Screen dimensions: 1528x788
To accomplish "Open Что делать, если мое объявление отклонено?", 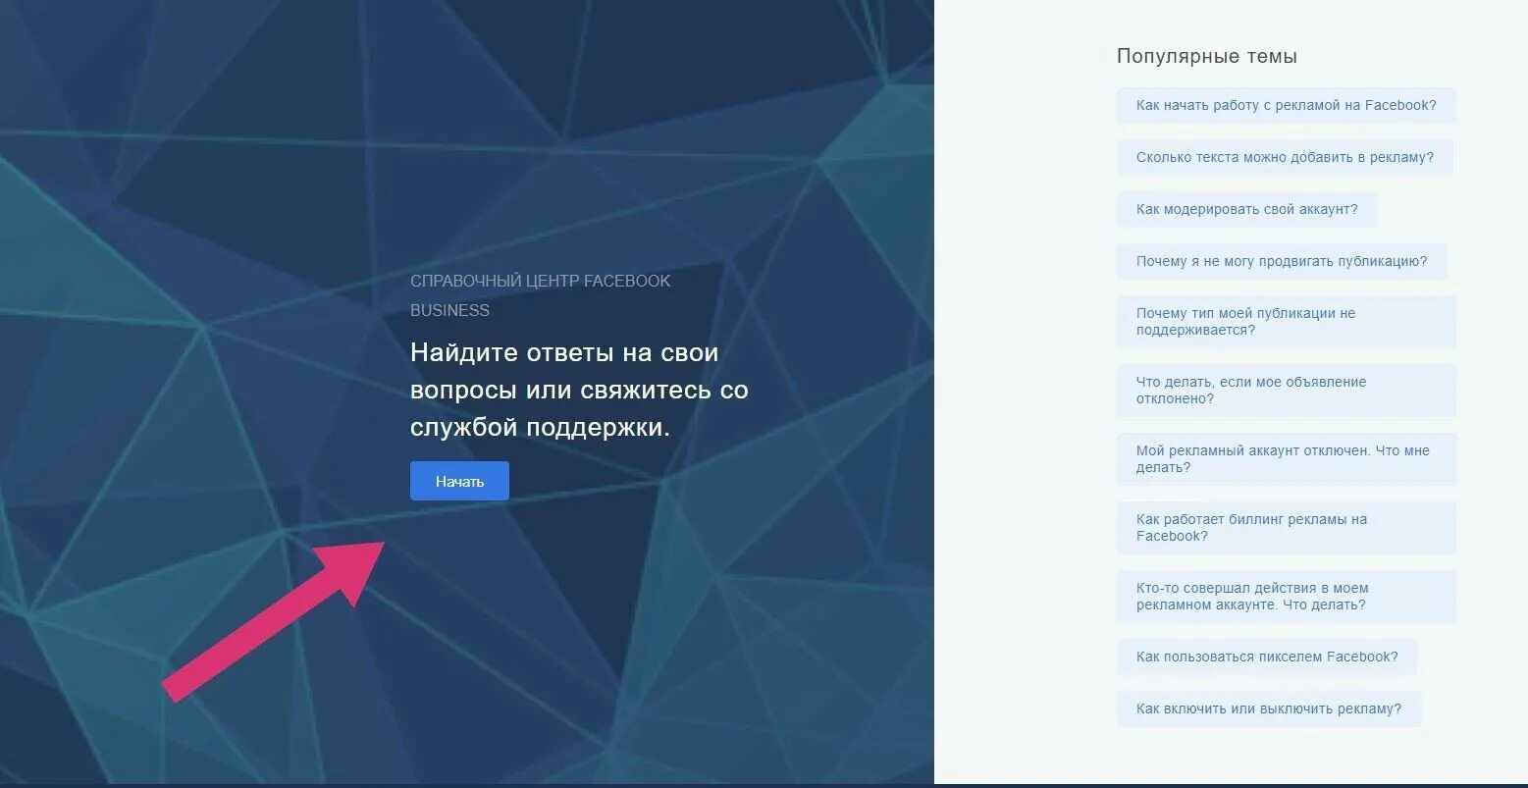I will tap(1286, 391).
